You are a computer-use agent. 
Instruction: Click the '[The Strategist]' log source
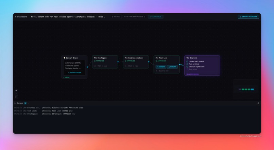[30, 114]
